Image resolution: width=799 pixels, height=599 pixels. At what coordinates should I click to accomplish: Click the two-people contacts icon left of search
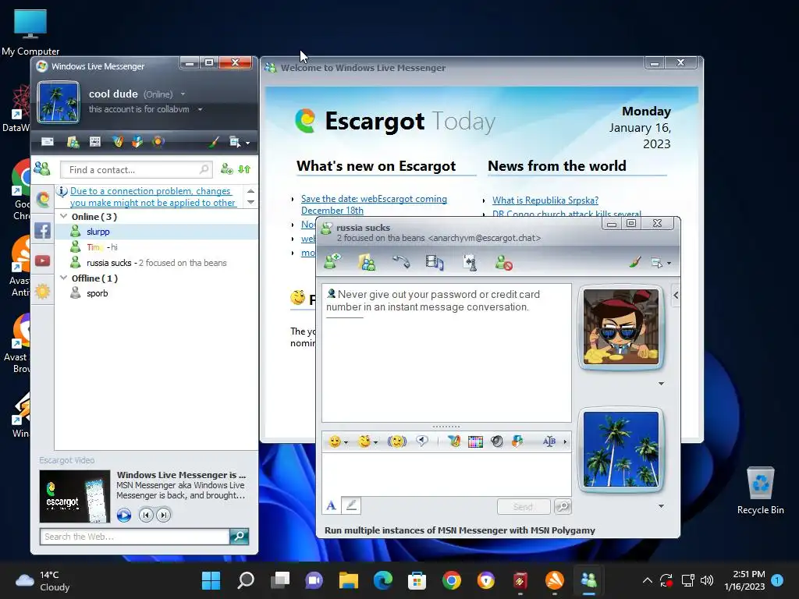[x=42, y=168]
